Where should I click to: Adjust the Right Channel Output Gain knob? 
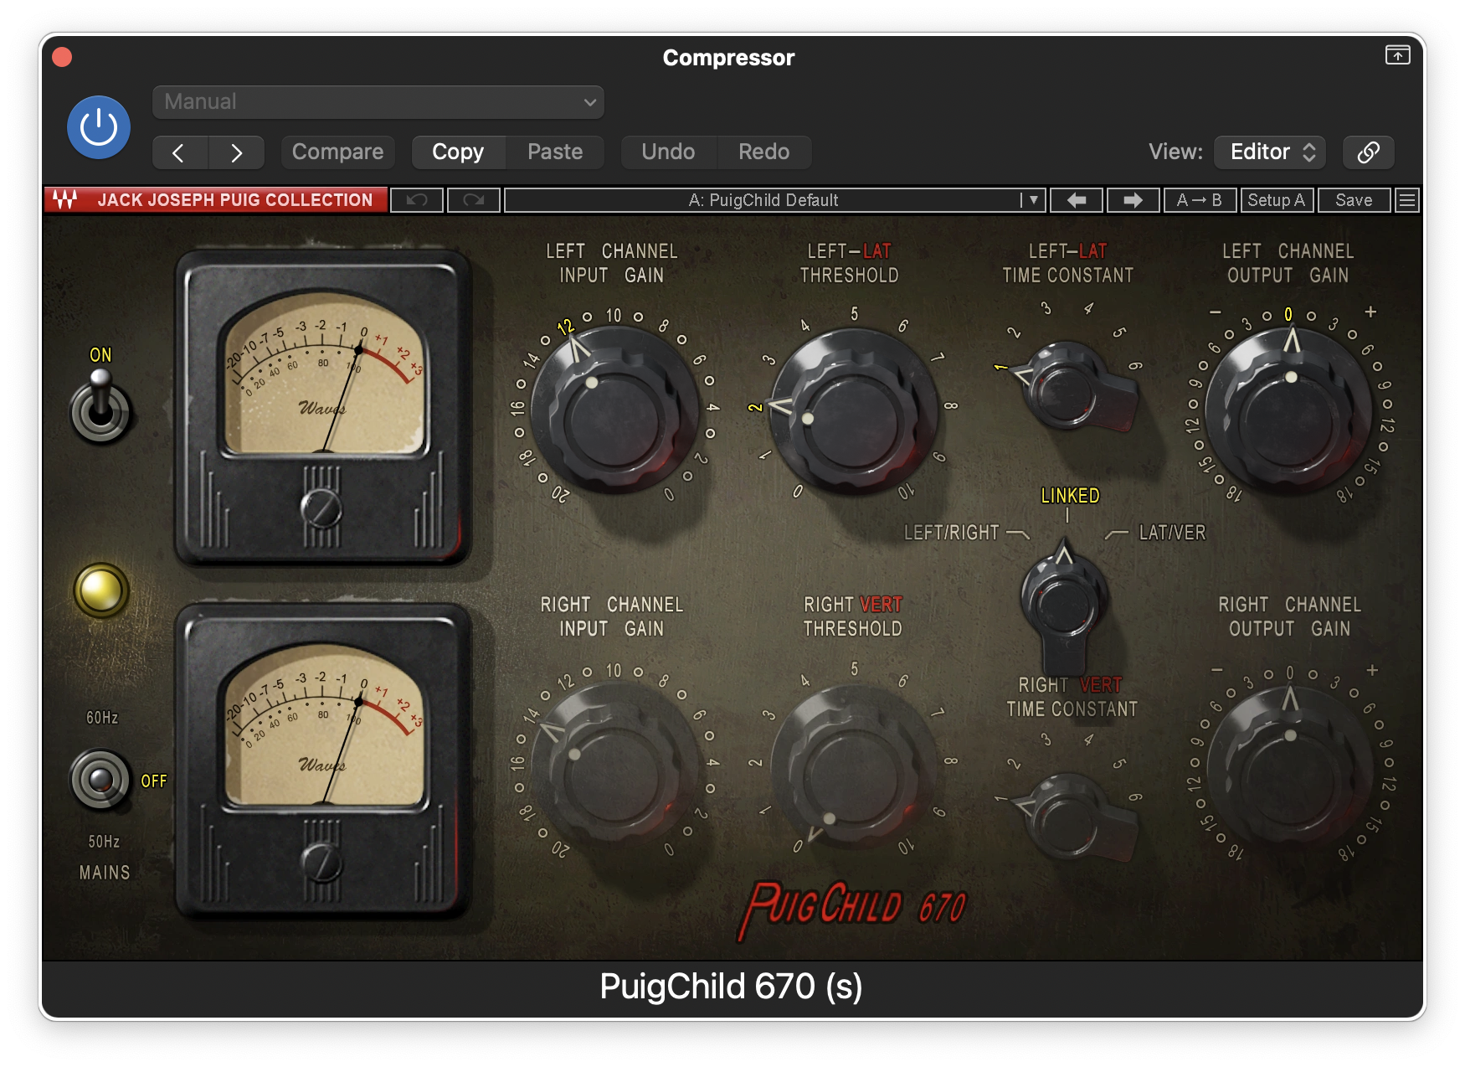(1289, 769)
